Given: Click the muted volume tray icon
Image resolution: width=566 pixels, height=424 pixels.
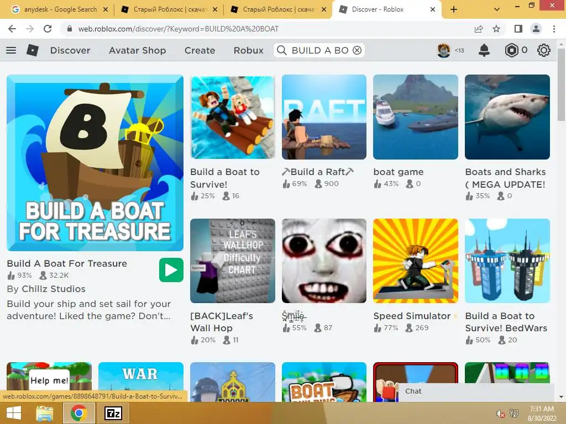Looking at the screenshot, I should click(x=500, y=414).
